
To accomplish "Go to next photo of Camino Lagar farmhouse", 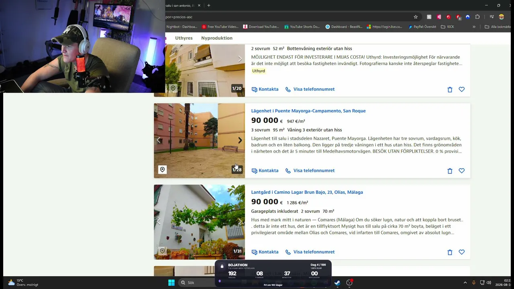I will 240,222.
